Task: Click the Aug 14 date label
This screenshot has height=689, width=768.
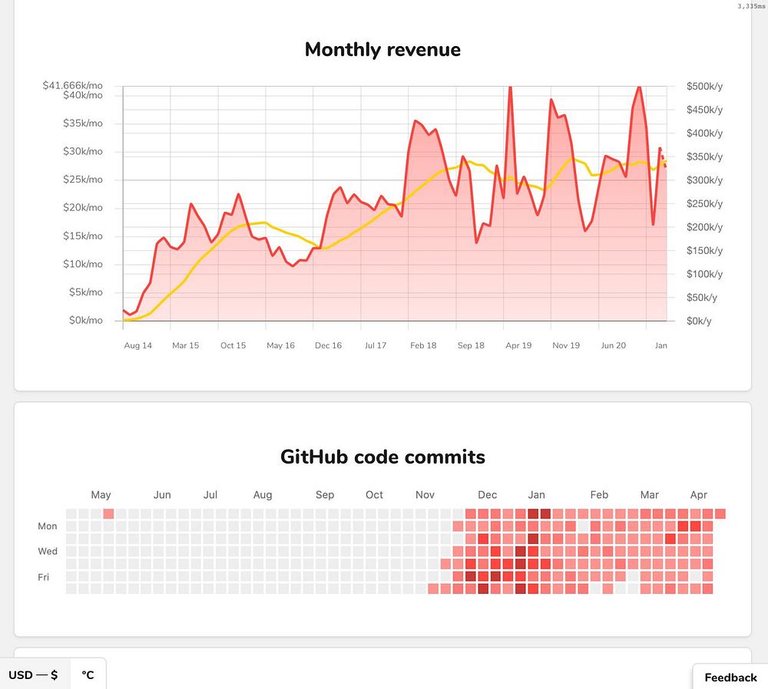Action: (x=137, y=345)
